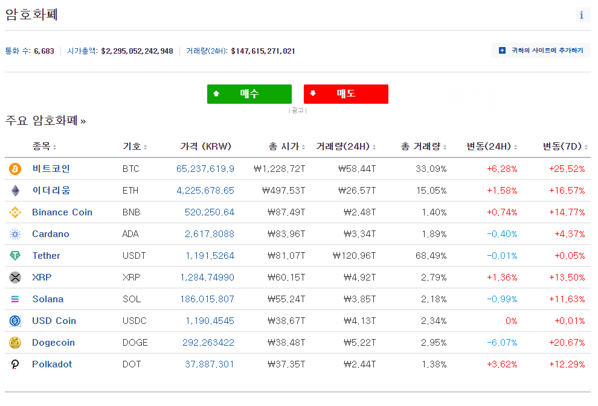
Task: Open the Dogecoin link
Action: click(x=53, y=343)
